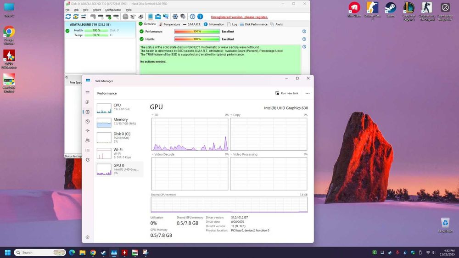Select Memory in Task Manager performance list
Image resolution: width=459 pixels, height=258 pixels.
tap(119, 122)
